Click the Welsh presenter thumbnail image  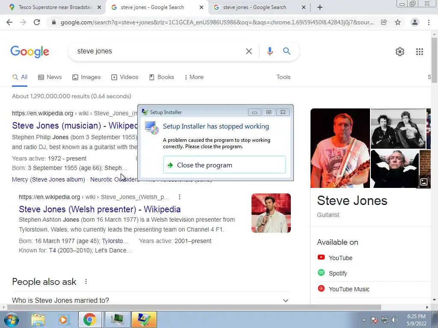point(271,213)
